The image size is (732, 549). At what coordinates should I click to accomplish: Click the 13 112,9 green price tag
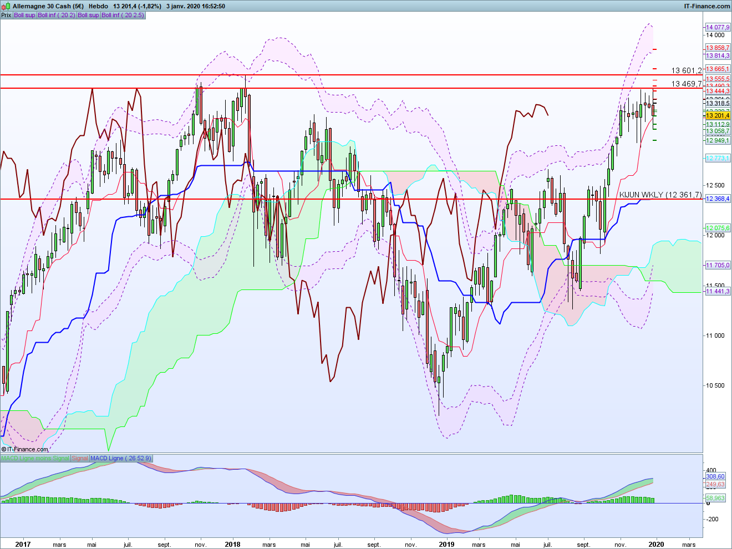718,124
